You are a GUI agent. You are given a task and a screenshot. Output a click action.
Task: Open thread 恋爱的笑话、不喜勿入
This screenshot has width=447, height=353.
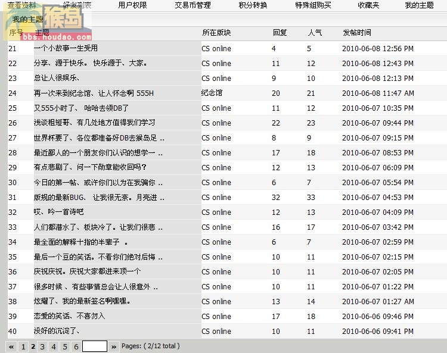(69, 316)
